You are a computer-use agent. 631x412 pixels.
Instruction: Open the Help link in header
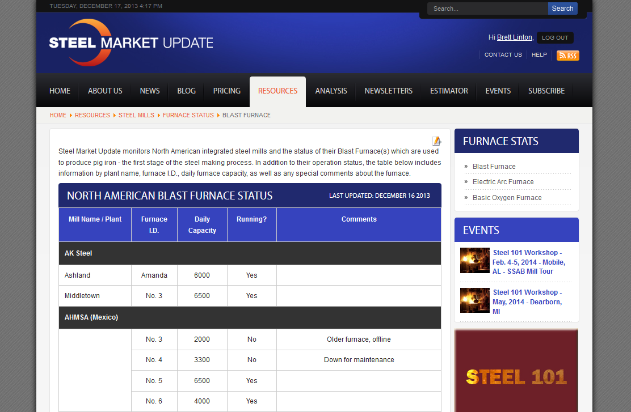click(x=539, y=55)
